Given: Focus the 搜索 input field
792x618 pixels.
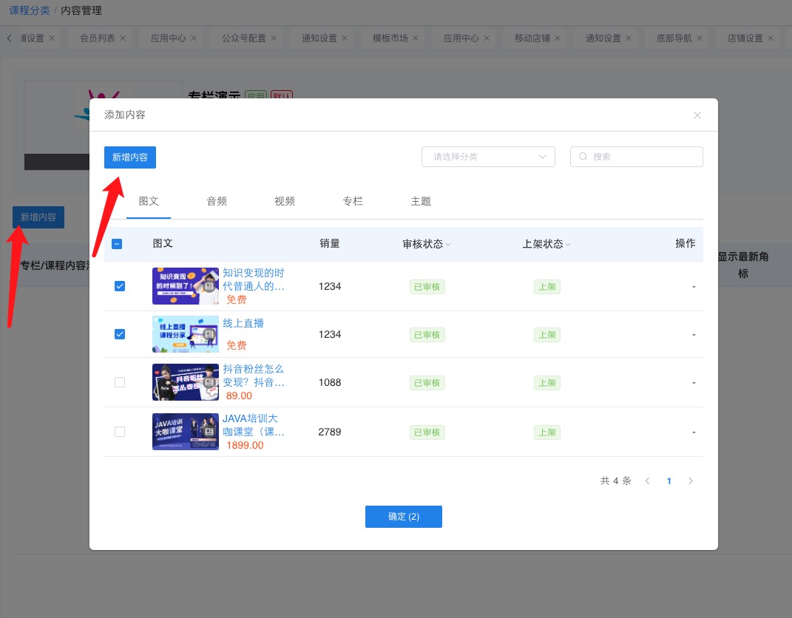Looking at the screenshot, I should coord(637,157).
